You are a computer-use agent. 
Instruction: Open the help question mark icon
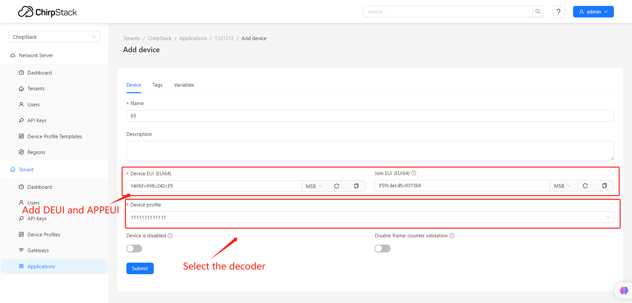point(559,11)
